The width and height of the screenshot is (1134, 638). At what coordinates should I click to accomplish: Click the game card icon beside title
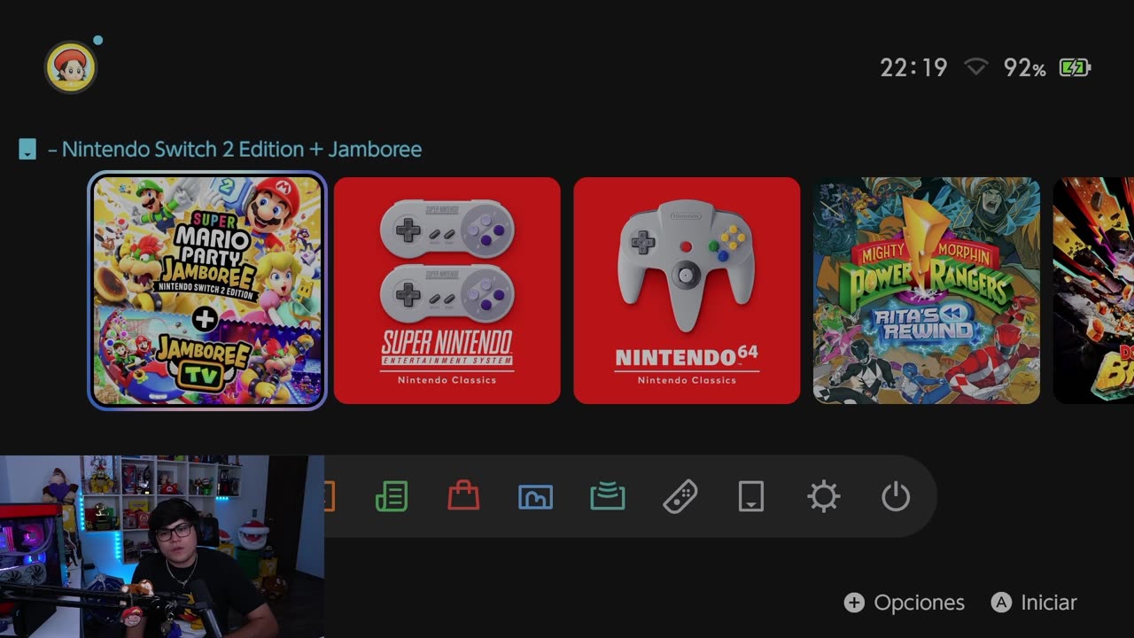point(27,150)
